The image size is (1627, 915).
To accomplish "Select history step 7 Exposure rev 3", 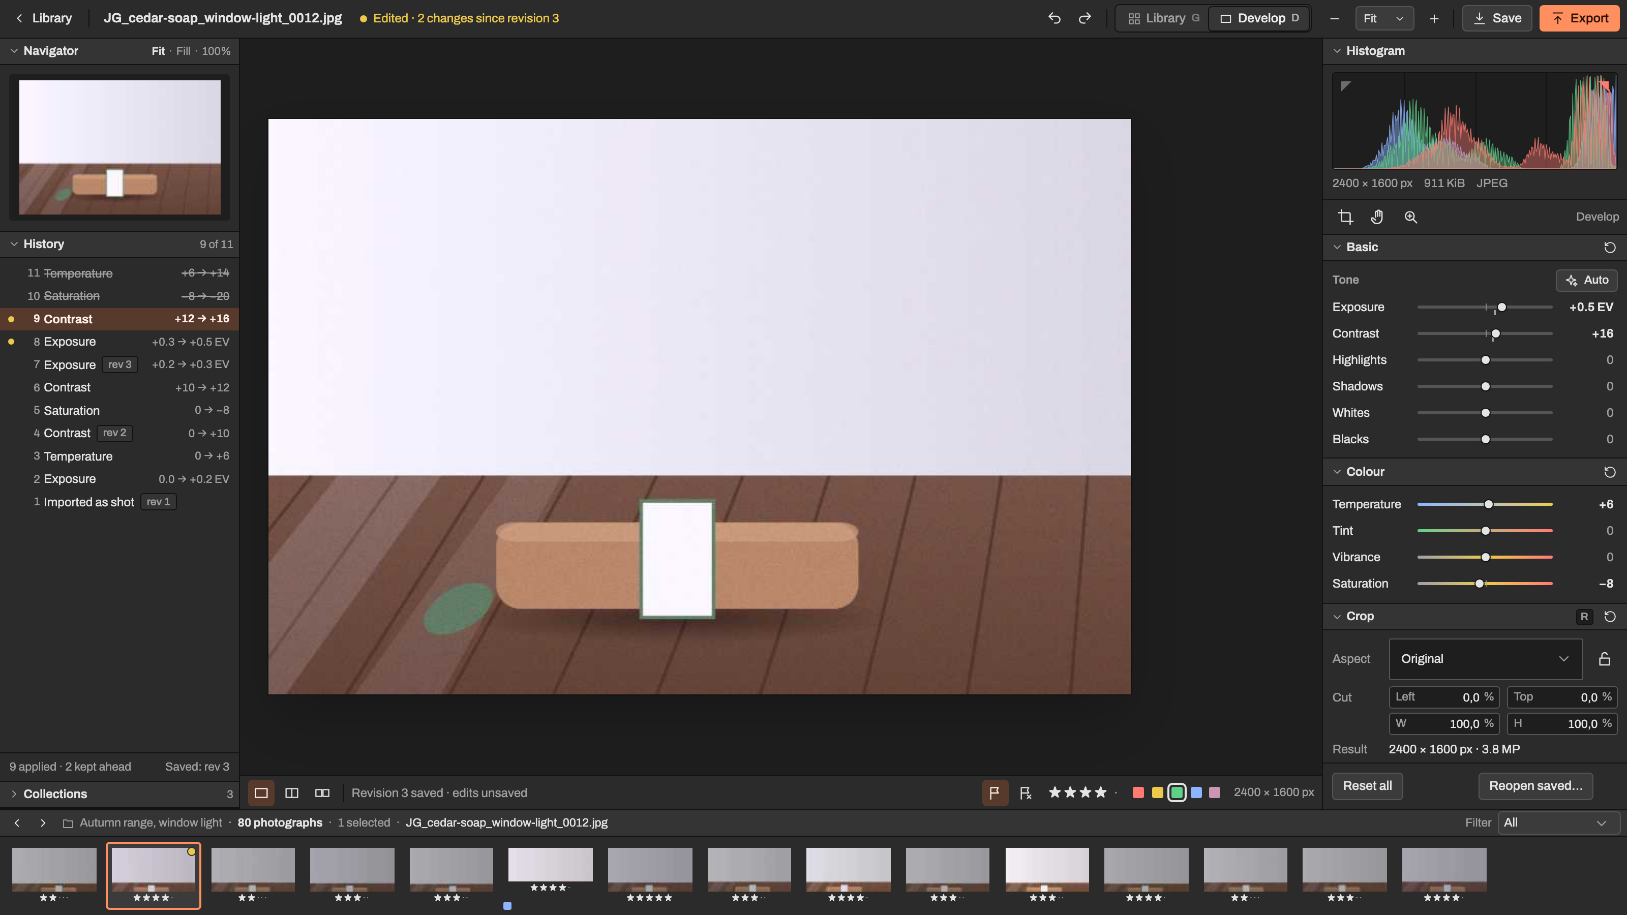I will 119,364.
